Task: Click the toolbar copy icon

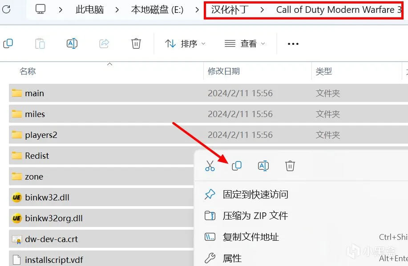Action: pyautogui.click(x=8, y=43)
